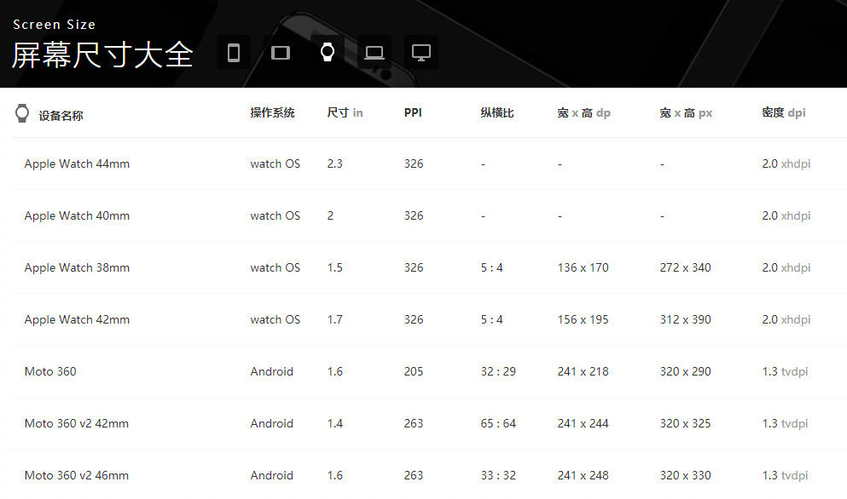Viewport: 847px width, 499px height.
Task: Choose the Moto 360 v2 46mm row
Action: pos(77,475)
